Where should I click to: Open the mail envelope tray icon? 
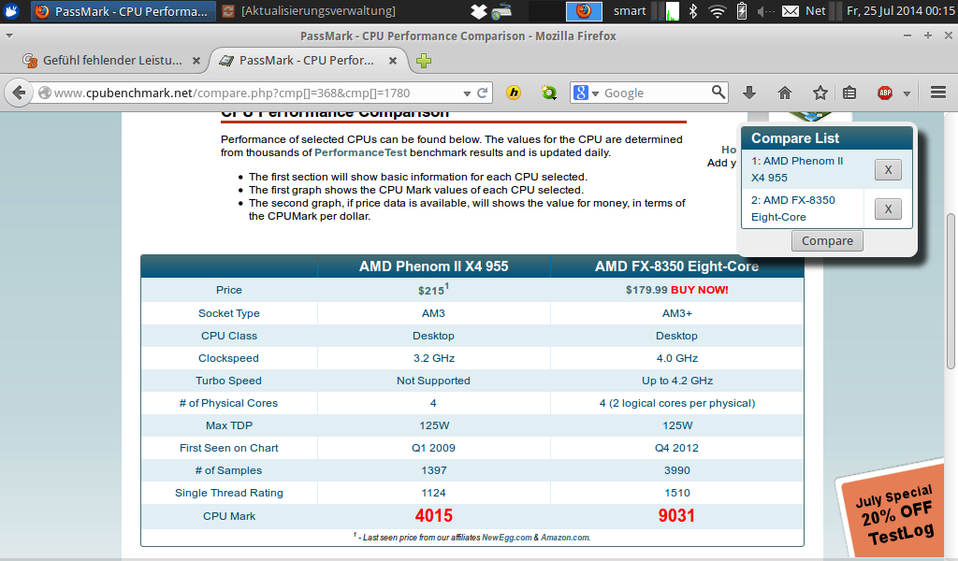(790, 11)
